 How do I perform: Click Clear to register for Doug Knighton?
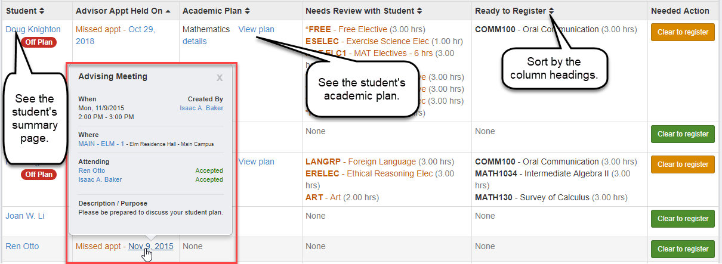683,32
